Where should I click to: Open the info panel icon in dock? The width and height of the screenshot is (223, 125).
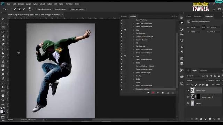[x=182, y=83]
